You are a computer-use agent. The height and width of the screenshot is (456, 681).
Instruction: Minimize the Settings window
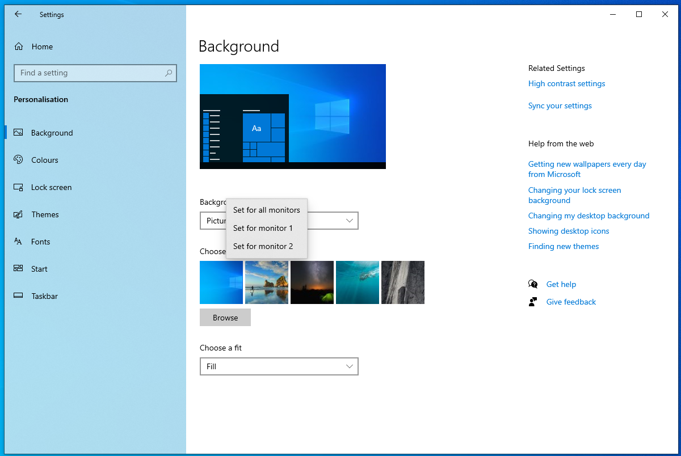pyautogui.click(x=613, y=15)
